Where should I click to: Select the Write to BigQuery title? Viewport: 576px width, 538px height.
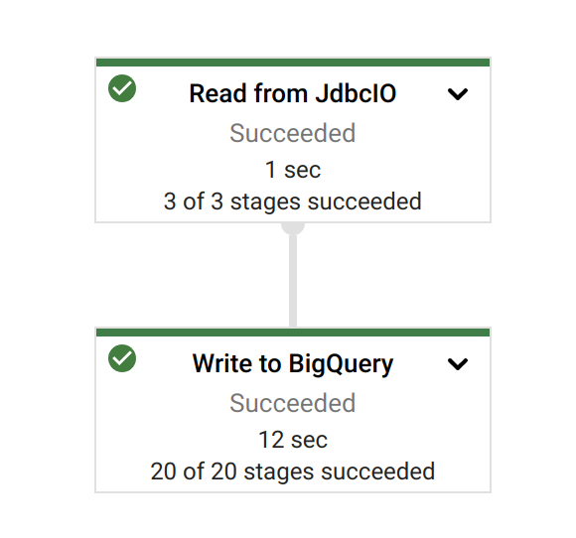pyautogui.click(x=293, y=364)
